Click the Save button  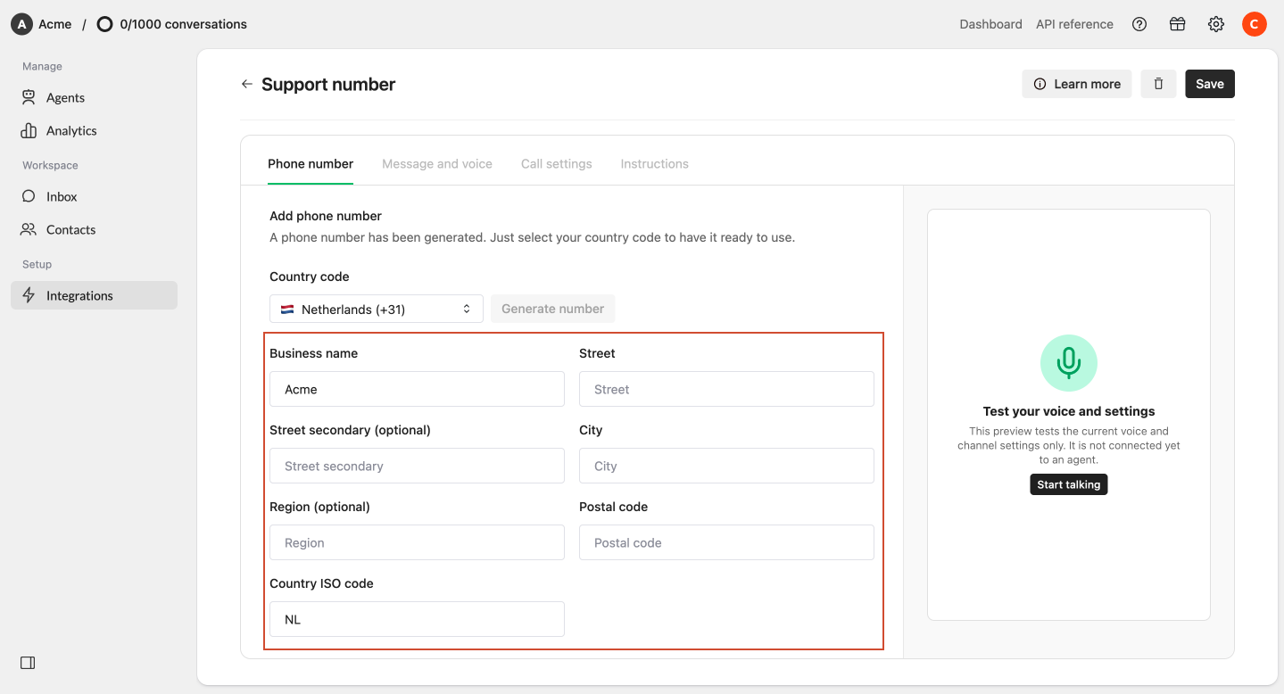[x=1210, y=84]
